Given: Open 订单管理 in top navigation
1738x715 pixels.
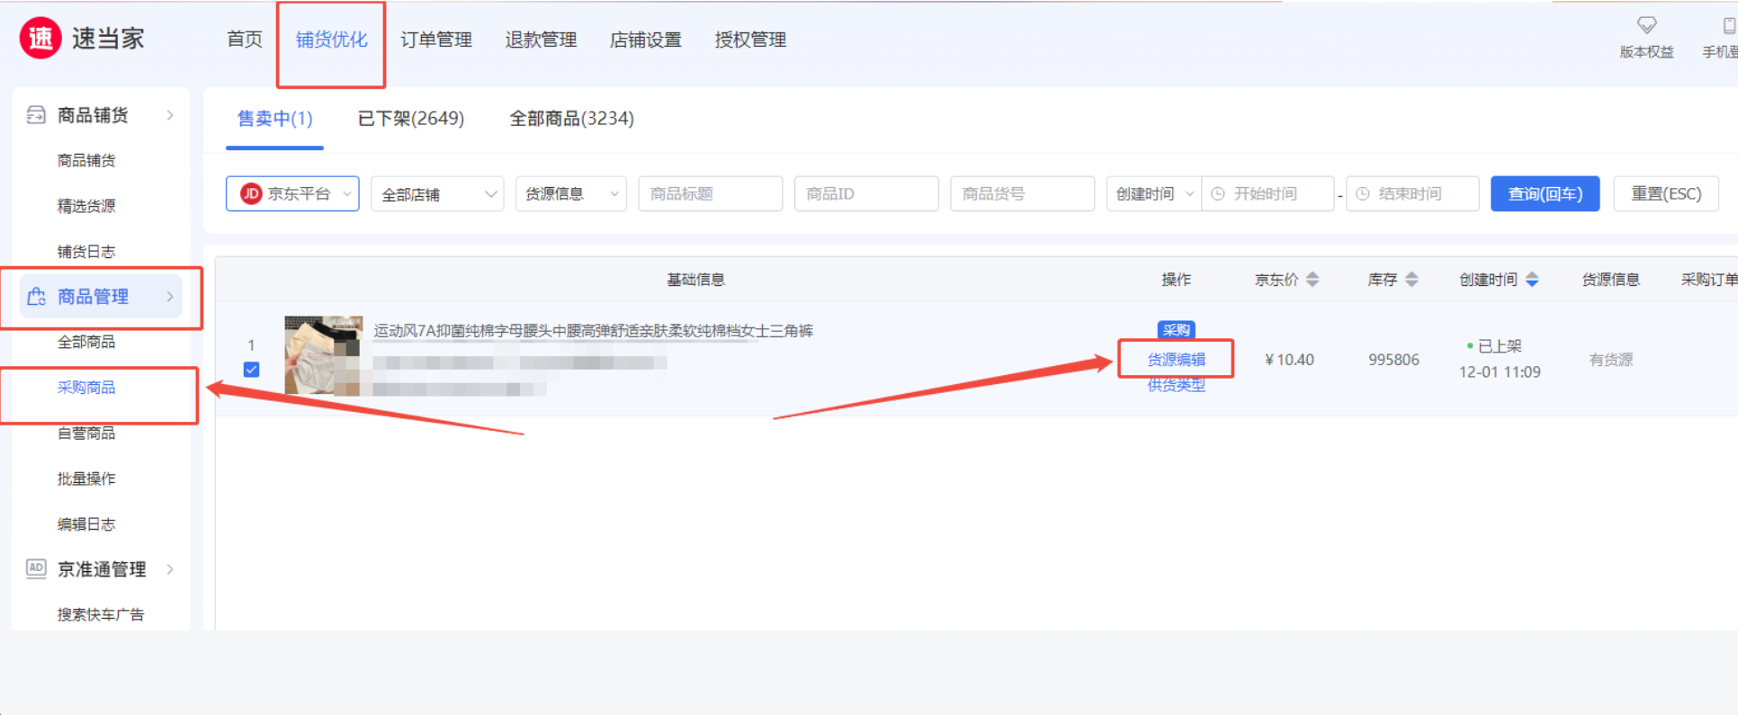Looking at the screenshot, I should (x=436, y=40).
